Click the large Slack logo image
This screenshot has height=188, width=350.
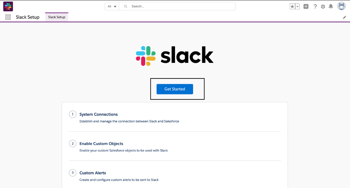175,56
